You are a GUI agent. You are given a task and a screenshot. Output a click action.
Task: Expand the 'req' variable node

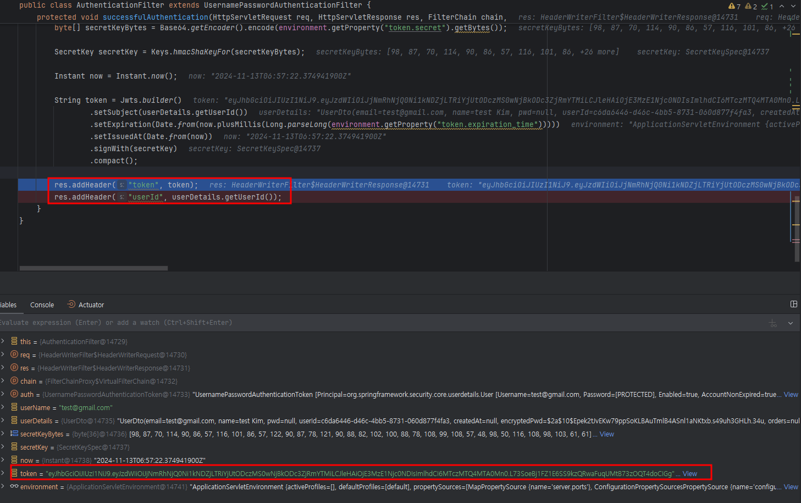3,355
